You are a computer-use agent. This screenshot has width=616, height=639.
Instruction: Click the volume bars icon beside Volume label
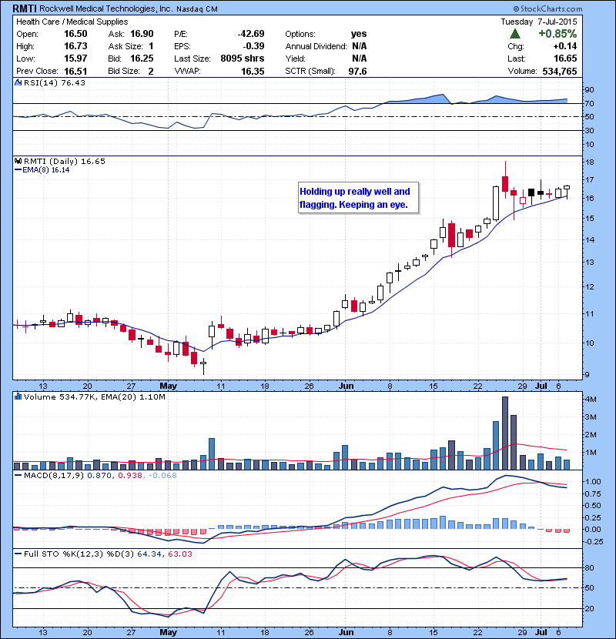tap(18, 396)
